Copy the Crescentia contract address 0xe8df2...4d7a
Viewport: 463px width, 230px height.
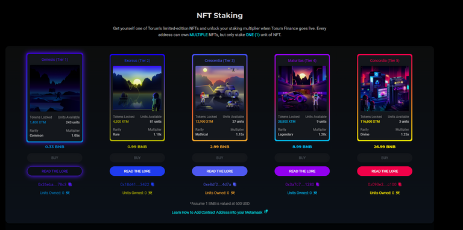(235, 185)
